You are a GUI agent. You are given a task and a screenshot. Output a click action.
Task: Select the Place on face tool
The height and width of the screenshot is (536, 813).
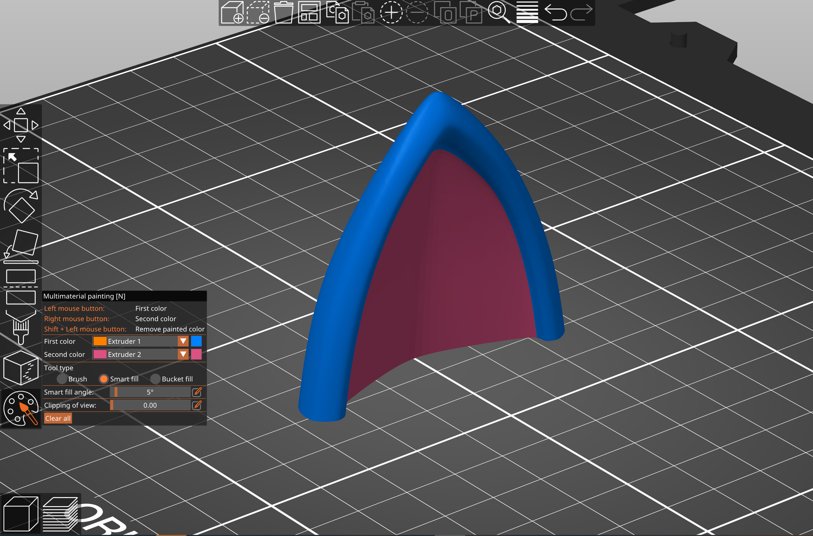(21, 246)
